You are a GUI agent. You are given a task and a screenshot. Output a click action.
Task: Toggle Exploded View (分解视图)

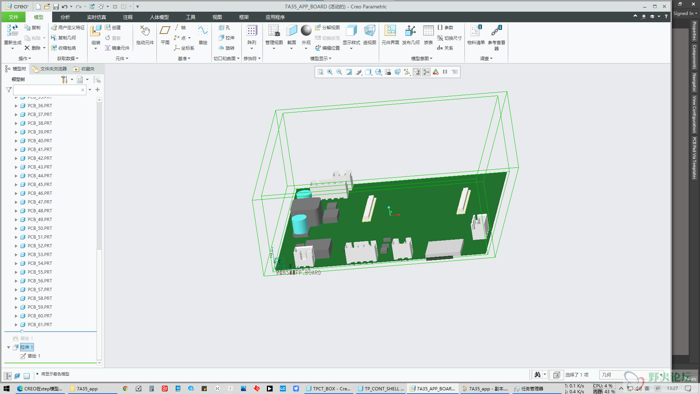pyautogui.click(x=327, y=27)
